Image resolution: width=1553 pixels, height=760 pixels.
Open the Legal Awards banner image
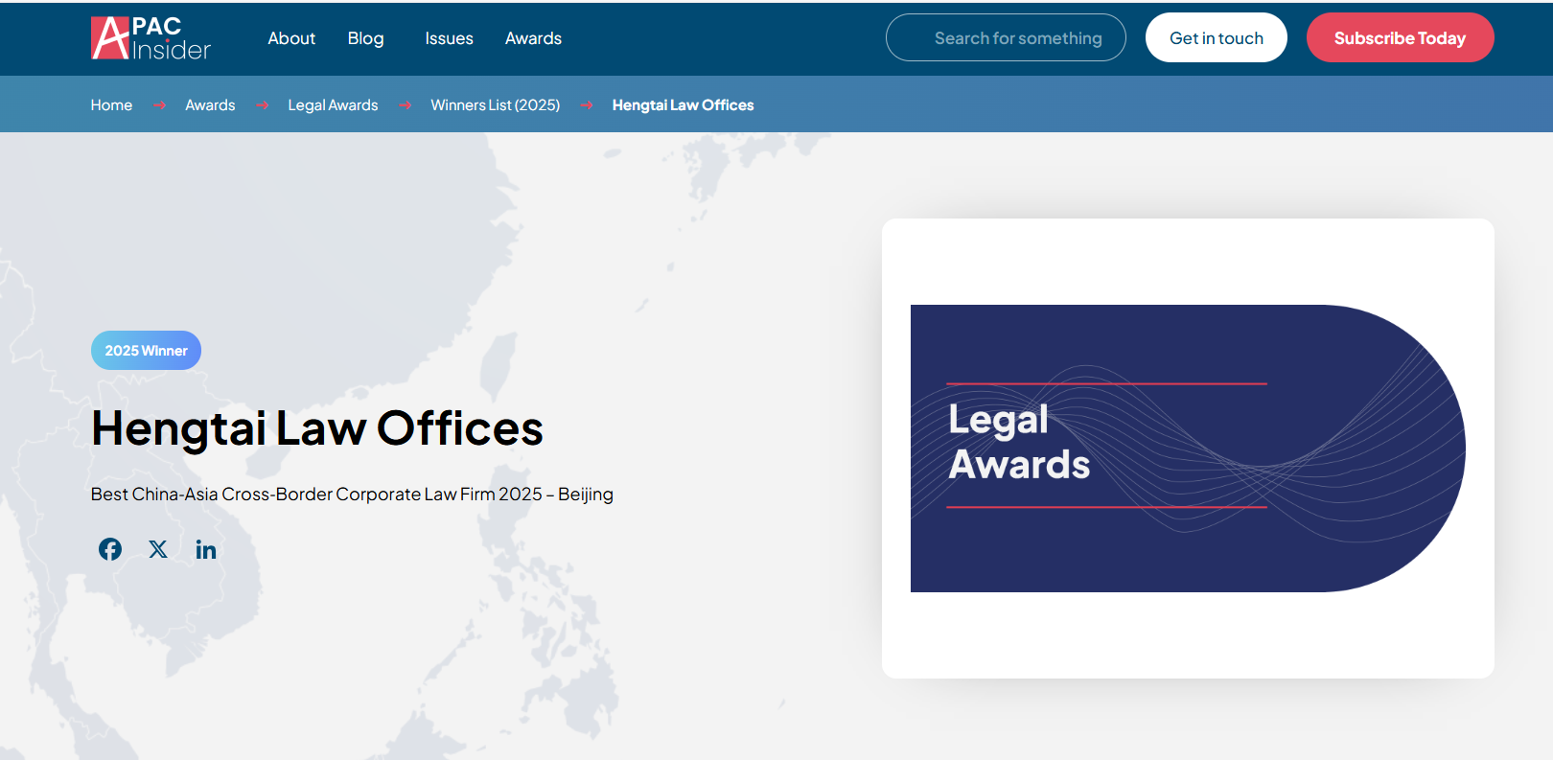point(1188,449)
